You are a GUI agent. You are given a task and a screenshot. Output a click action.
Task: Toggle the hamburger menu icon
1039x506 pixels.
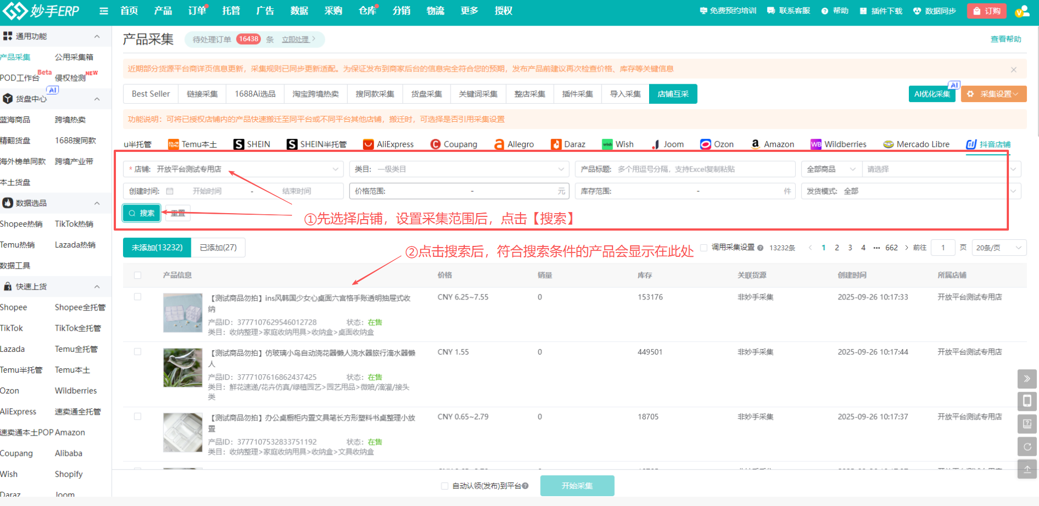[104, 11]
